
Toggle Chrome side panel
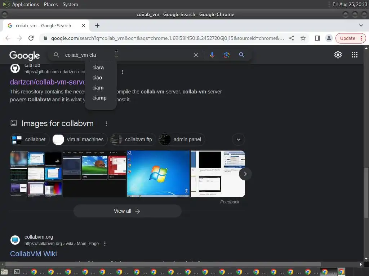pos(317,38)
